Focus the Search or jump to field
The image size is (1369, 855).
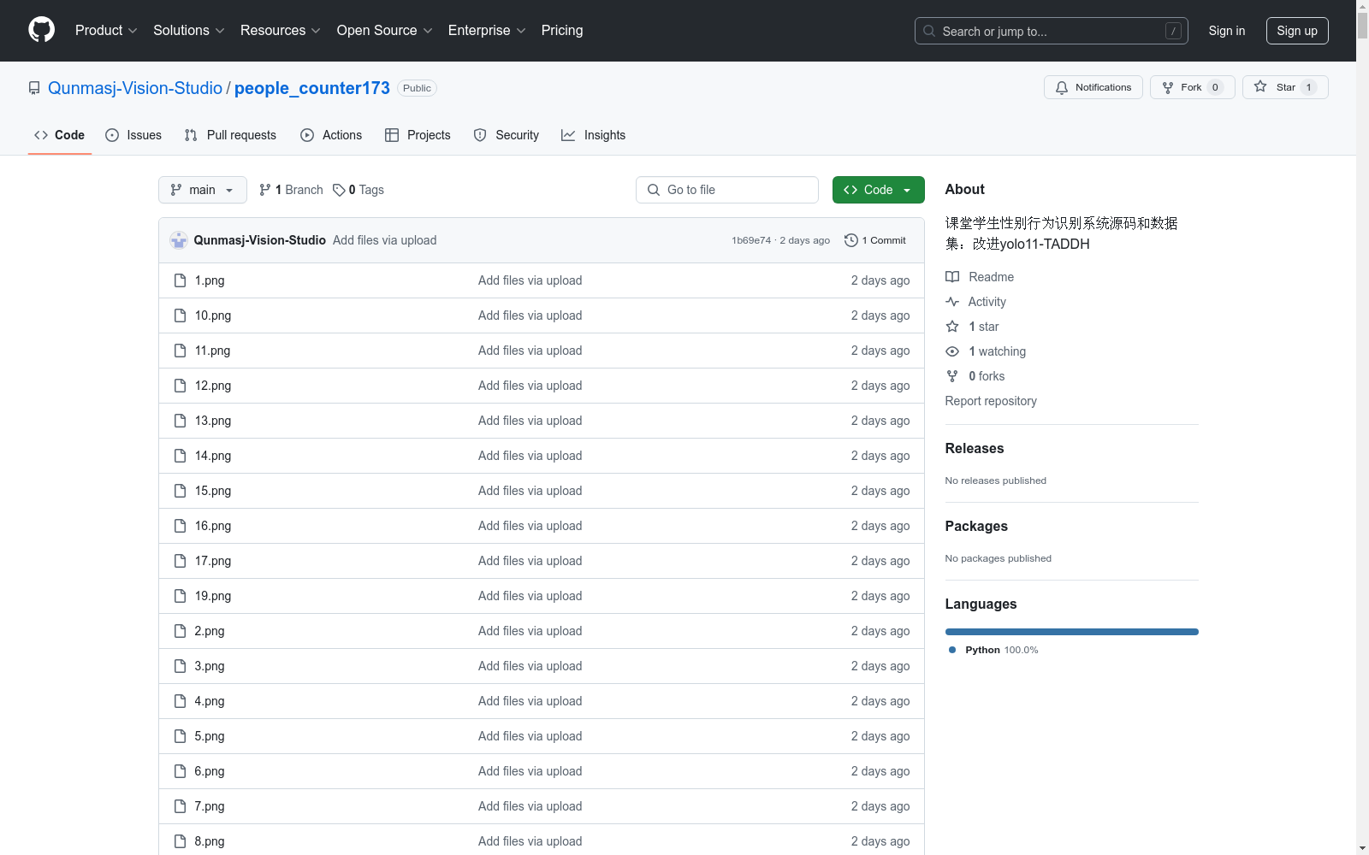tap(1052, 31)
